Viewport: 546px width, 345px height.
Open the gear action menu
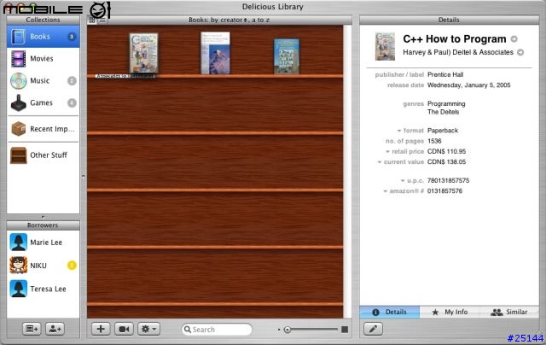pyautogui.click(x=148, y=329)
